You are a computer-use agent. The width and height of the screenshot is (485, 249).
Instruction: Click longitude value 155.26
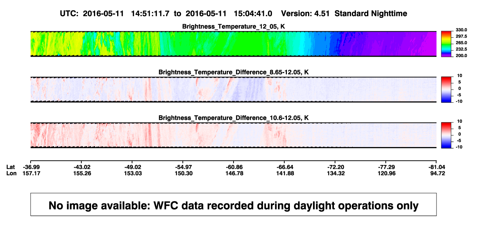82,173
